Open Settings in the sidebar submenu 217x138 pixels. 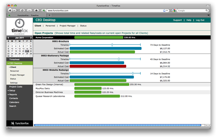coord(14,83)
